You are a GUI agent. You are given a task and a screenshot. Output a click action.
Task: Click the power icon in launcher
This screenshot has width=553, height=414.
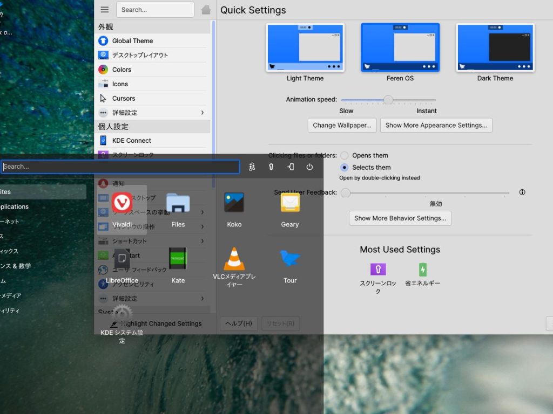coord(309,167)
